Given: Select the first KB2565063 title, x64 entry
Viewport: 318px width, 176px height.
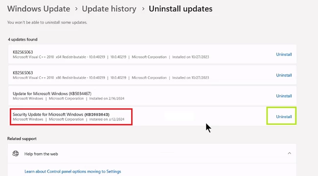Looking at the screenshot, I should click(x=23, y=52).
